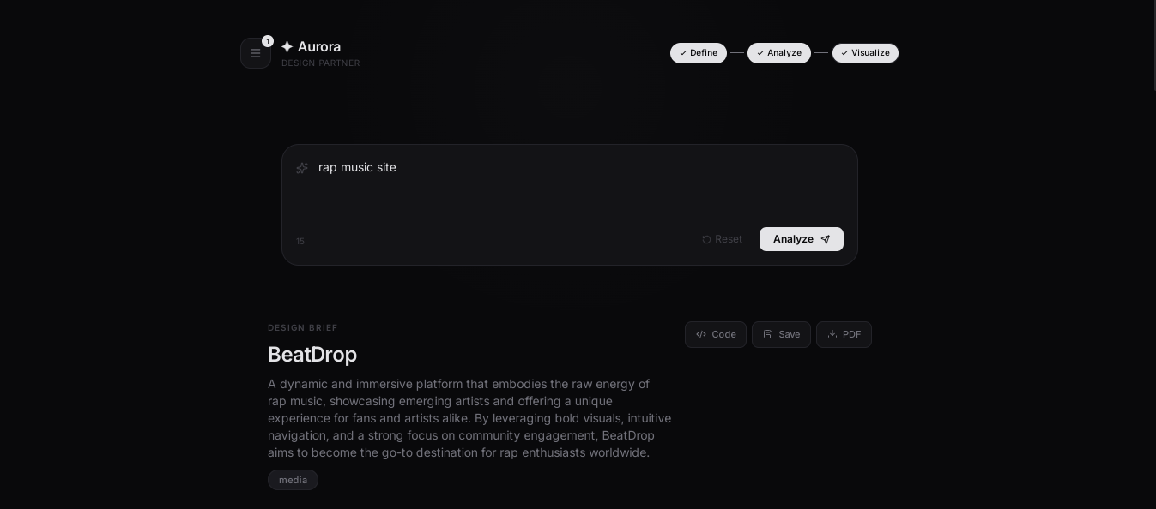Click the Aurora app name in the header
Image resolution: width=1156 pixels, height=509 pixels.
tap(319, 47)
